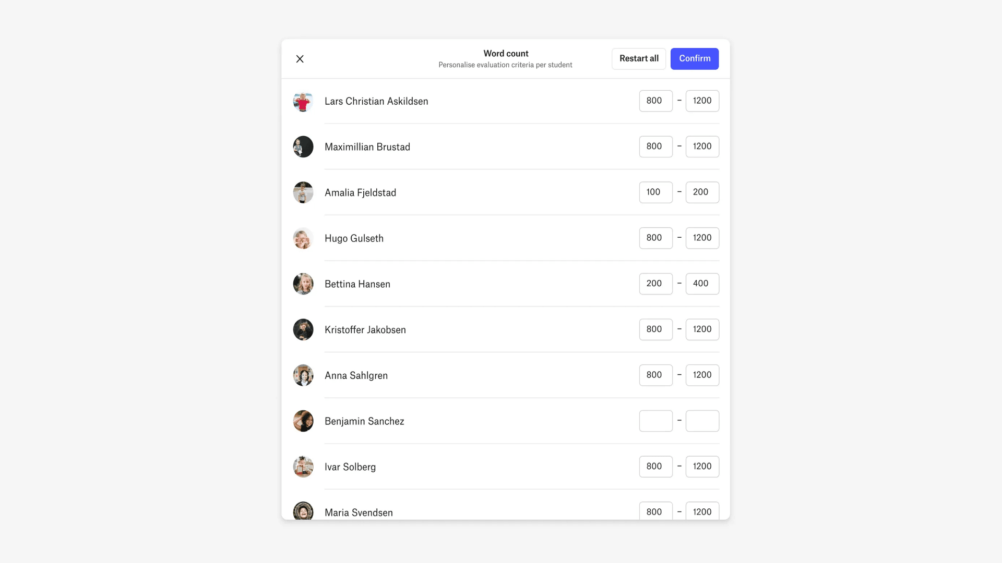The width and height of the screenshot is (1002, 563).
Task: Click Lars Christian Askildsen's profile picture
Action: (x=303, y=101)
